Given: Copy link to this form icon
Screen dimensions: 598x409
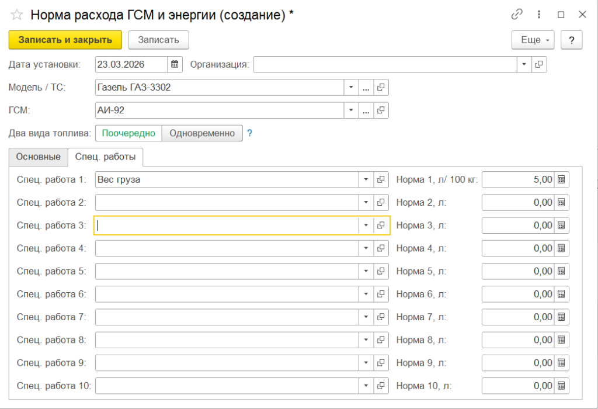Looking at the screenshot, I should tap(516, 15).
